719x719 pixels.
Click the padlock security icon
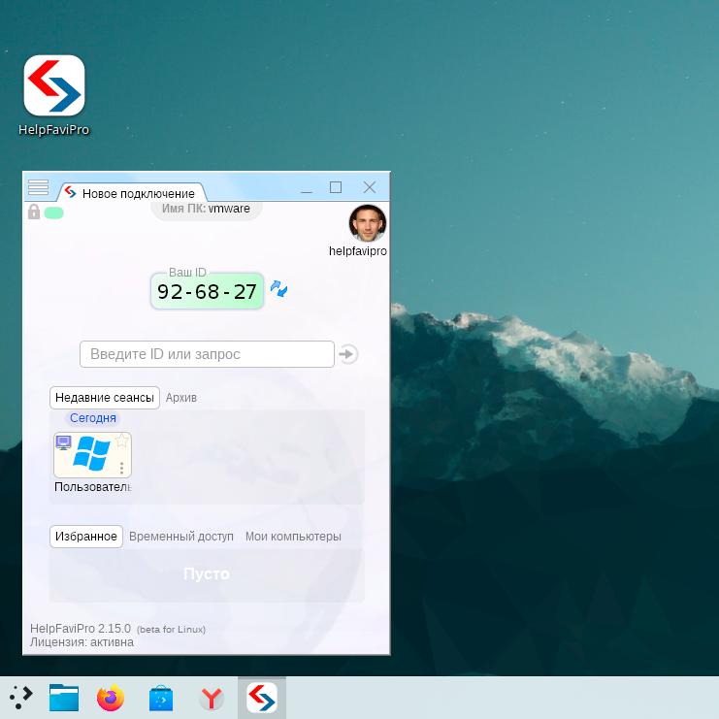pos(34,212)
